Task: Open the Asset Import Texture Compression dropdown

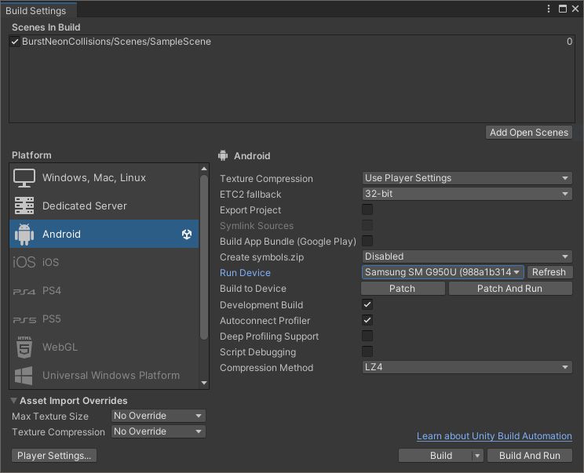Action: coord(159,431)
